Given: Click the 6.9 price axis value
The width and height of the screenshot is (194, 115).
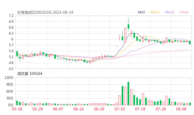Looking at the screenshot, I should click(11, 22).
